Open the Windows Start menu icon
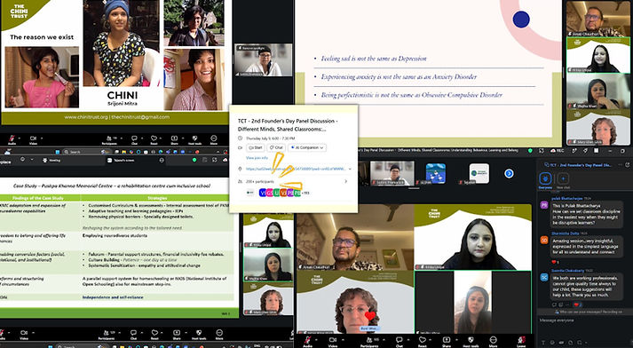This screenshot has width=633, height=348. pyautogui.click(x=57, y=152)
